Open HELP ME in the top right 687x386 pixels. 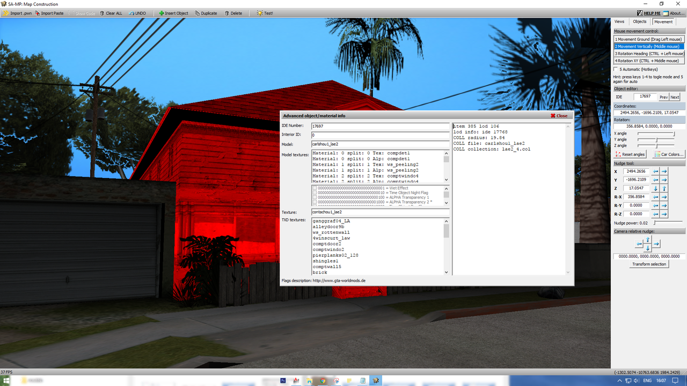click(x=648, y=13)
